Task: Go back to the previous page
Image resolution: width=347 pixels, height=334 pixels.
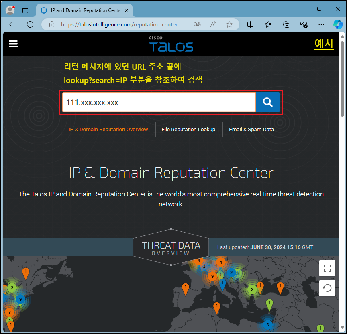Action: pyautogui.click(x=12, y=24)
